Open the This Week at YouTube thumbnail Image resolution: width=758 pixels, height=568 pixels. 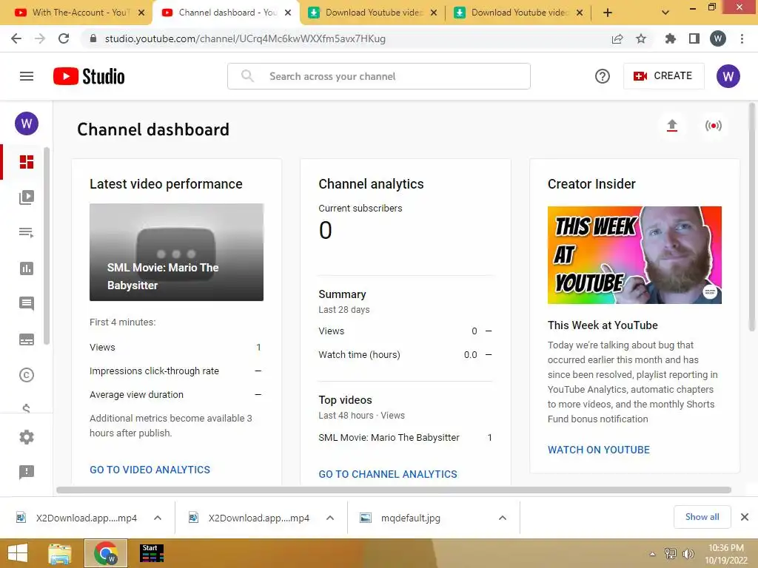point(634,255)
